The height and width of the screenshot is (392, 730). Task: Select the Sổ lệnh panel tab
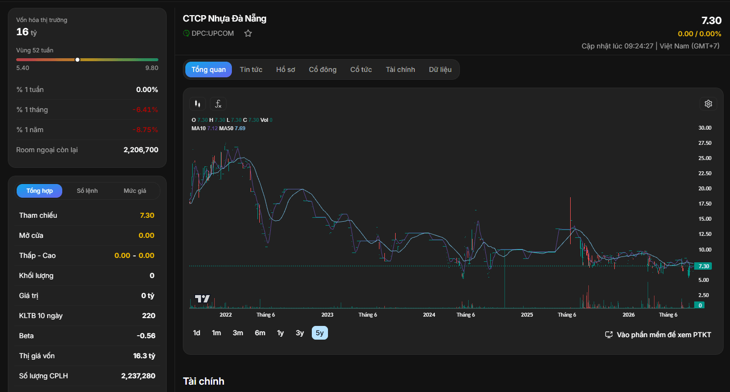[x=87, y=191]
